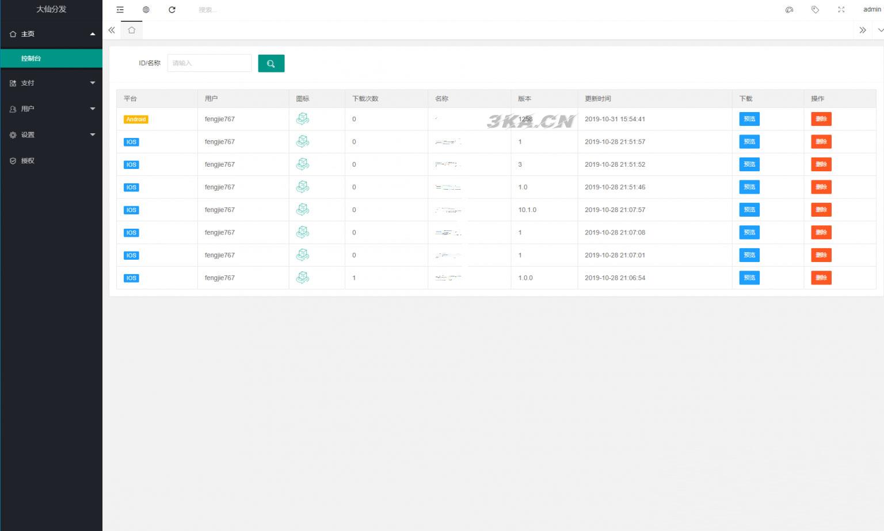Focus the ID/名称 search input field
Screen dimensions: 884x531
[209, 63]
